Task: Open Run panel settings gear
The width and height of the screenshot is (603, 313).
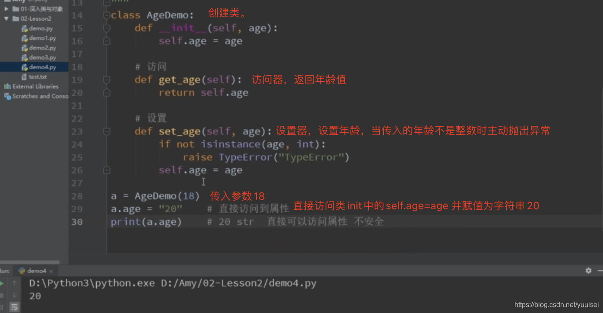Action: [588, 271]
